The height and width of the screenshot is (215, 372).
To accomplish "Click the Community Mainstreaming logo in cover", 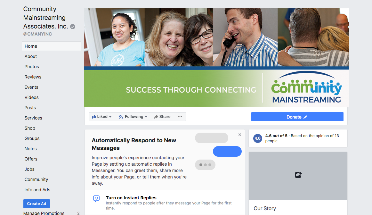I will [x=306, y=88].
